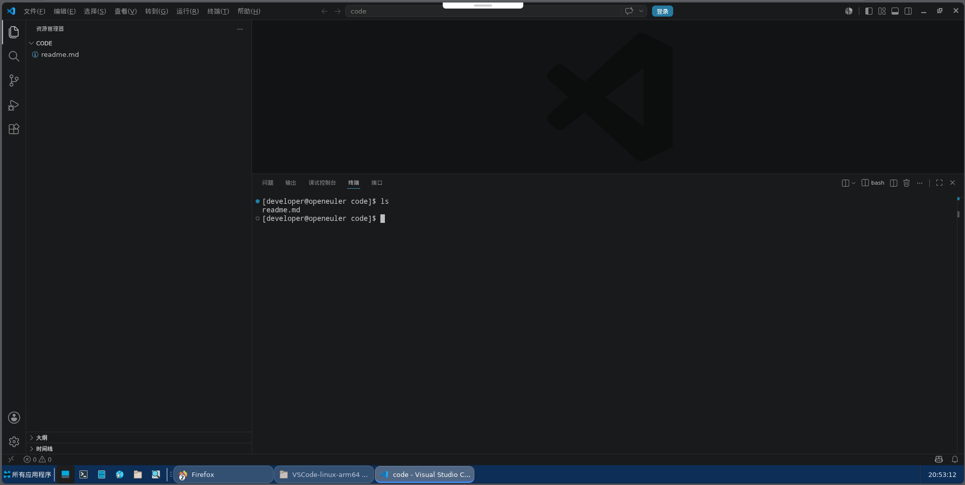Screen dimensions: 965x485
Task: Close the terminal panel
Action: click(952, 183)
